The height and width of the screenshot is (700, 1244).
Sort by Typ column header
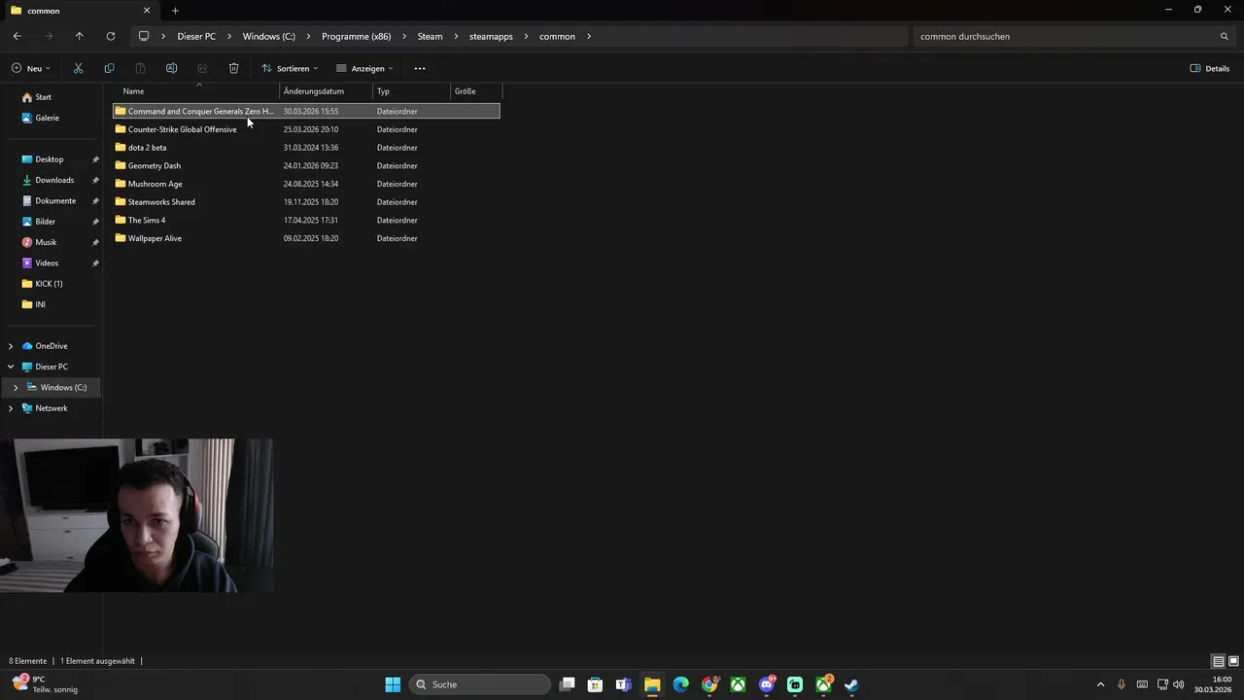click(383, 91)
